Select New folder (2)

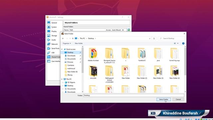142,72
